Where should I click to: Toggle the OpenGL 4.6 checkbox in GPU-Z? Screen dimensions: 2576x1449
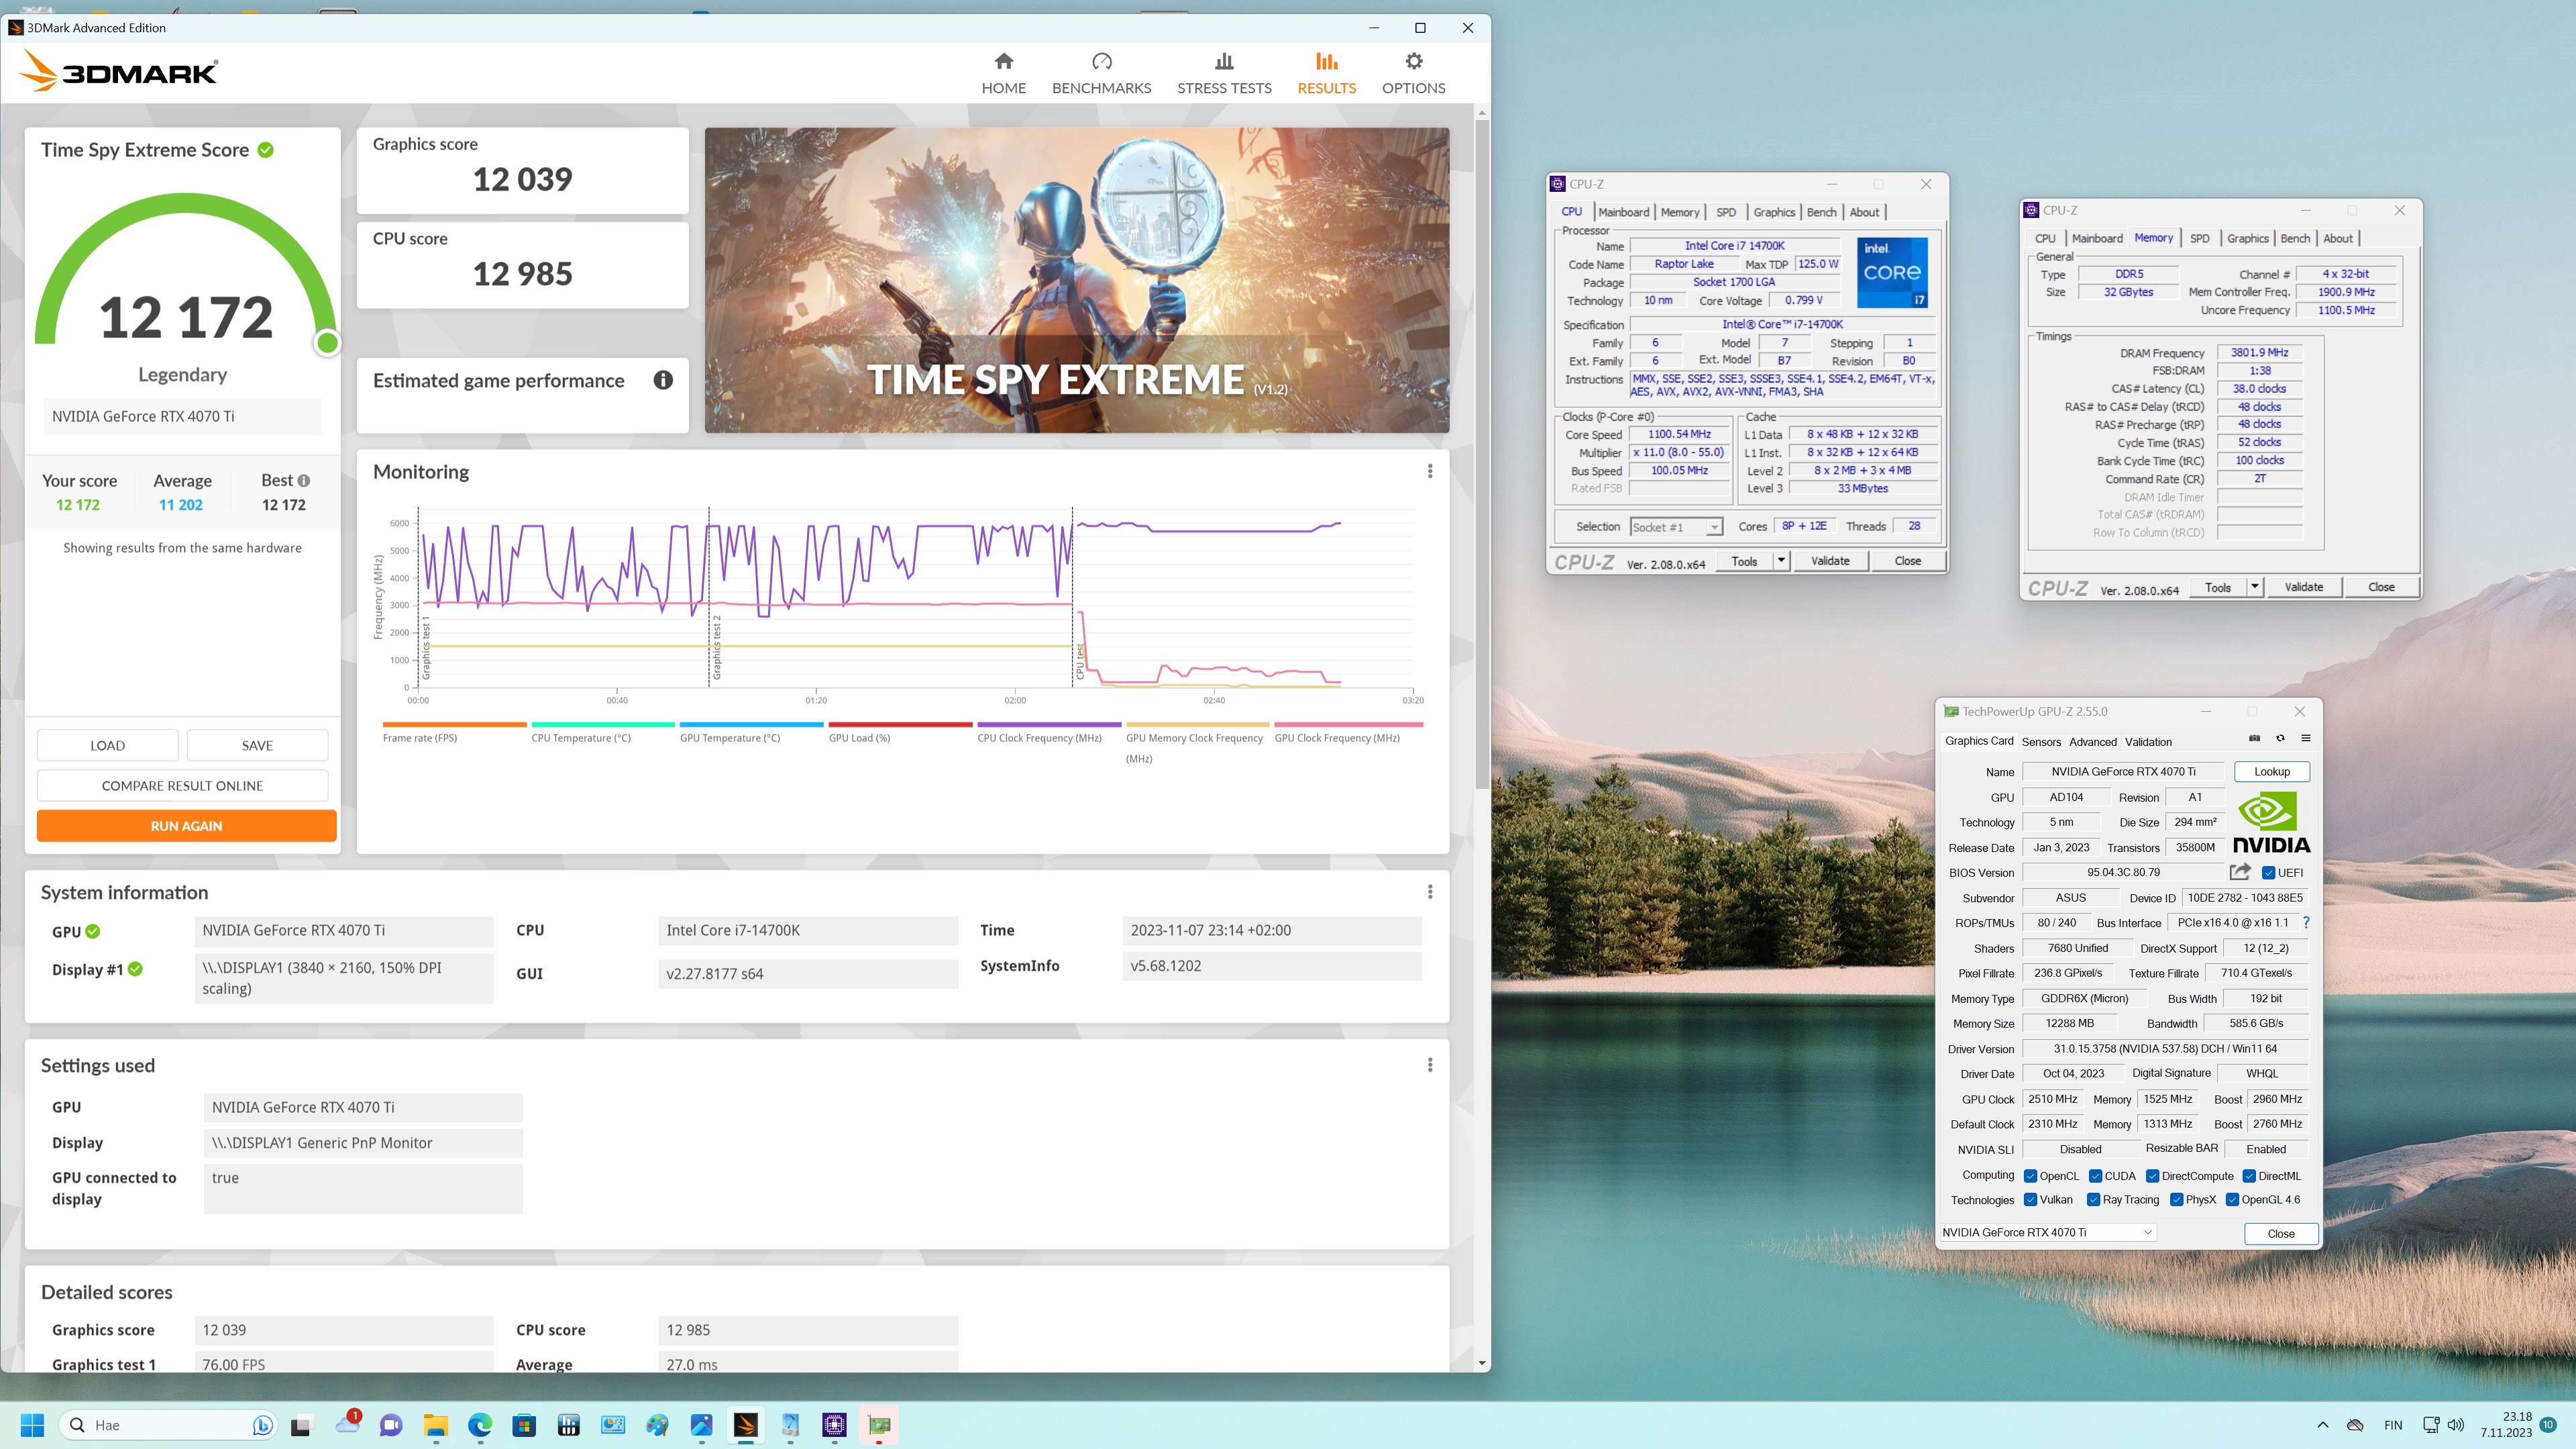(2232, 1200)
